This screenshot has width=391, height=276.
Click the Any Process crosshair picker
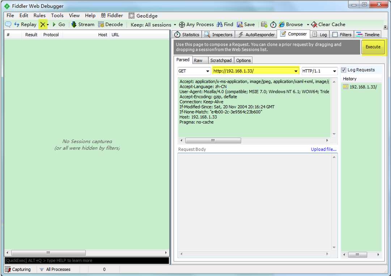(196, 25)
